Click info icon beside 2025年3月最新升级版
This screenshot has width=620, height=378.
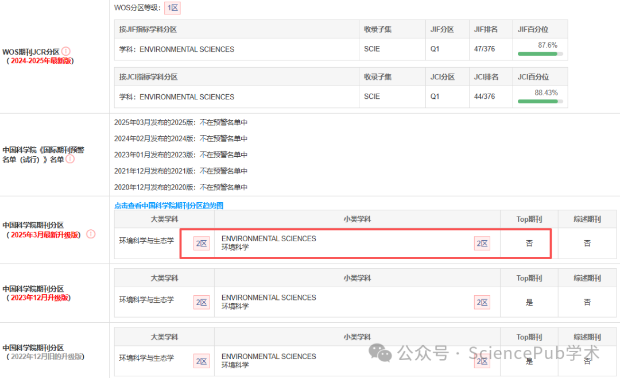coord(91,234)
